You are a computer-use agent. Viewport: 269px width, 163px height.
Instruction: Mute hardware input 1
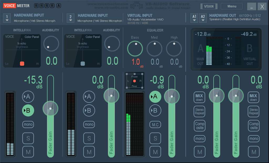(x=28, y=152)
